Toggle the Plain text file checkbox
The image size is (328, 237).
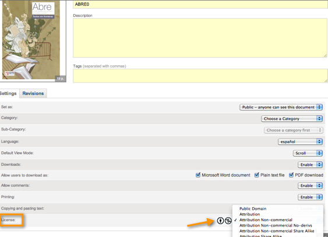257,175
